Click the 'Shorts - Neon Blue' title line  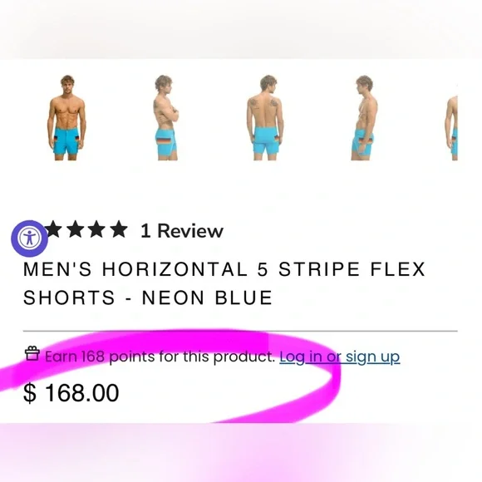click(148, 298)
